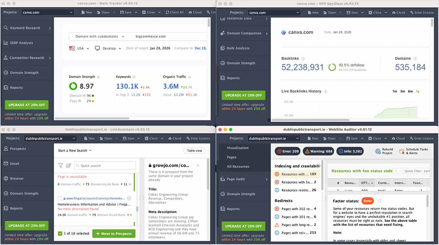Select 'Pages with rel=... 253' row
The width and height of the screenshot is (439, 245).
pos(296,233)
